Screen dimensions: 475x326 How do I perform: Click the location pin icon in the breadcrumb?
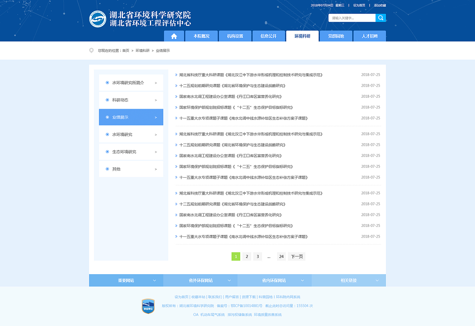point(91,50)
